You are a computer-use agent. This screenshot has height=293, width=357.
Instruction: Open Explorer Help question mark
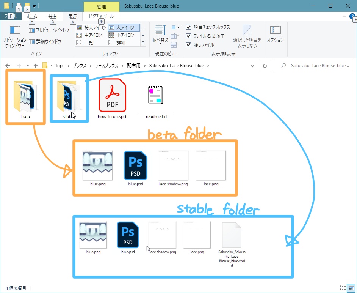click(352, 16)
